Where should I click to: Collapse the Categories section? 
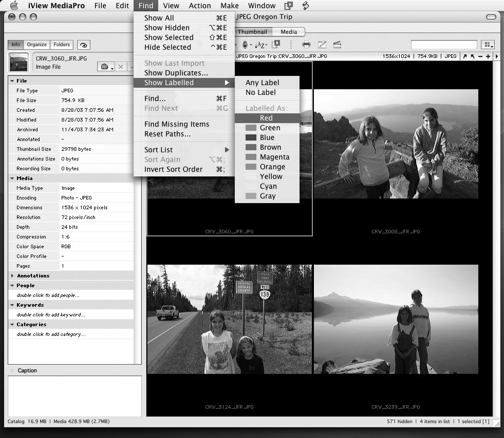(12, 325)
